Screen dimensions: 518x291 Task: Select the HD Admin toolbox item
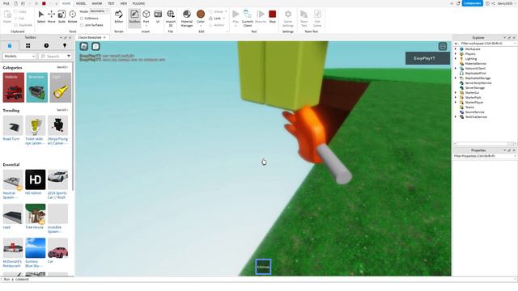pyautogui.click(x=36, y=182)
